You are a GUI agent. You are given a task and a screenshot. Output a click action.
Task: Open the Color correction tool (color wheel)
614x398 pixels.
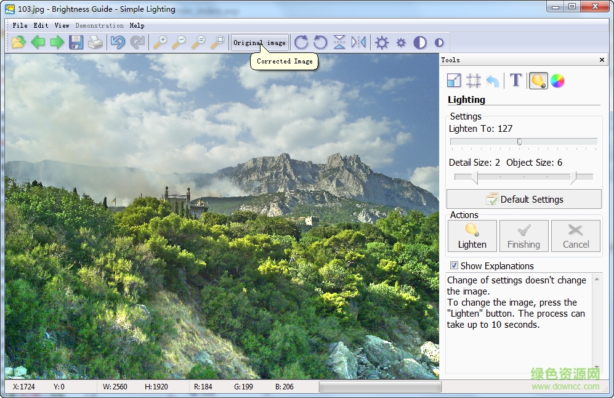tap(557, 80)
